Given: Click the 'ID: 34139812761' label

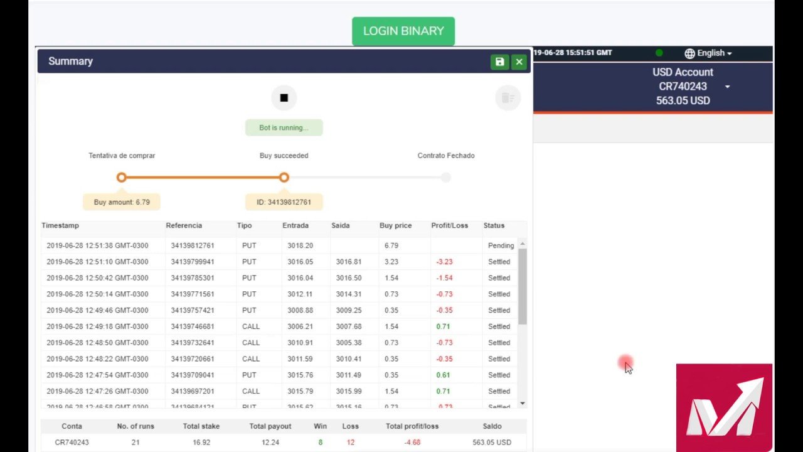Looking at the screenshot, I should (284, 202).
